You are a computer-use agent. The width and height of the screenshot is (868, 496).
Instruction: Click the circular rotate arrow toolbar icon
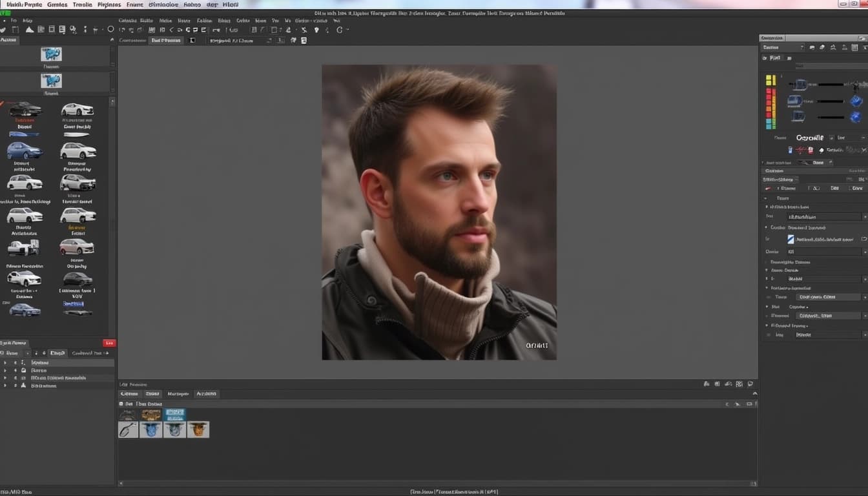pos(340,30)
